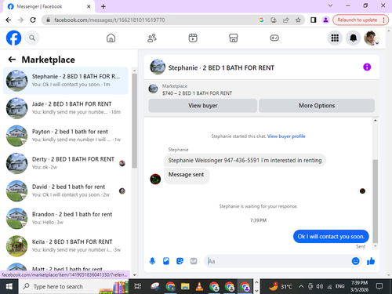Click the share this page icon
This screenshot has width=392, height=294.
pos(285,20)
